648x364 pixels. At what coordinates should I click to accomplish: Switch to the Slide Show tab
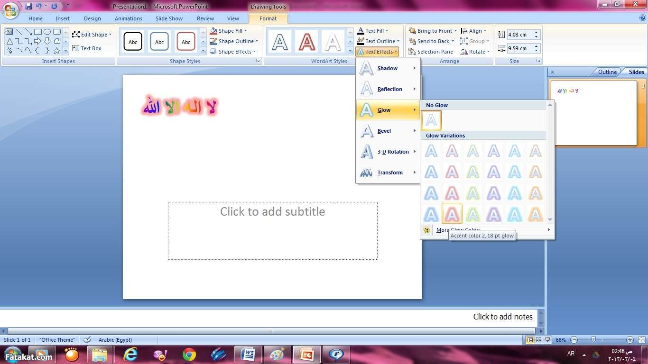[169, 18]
